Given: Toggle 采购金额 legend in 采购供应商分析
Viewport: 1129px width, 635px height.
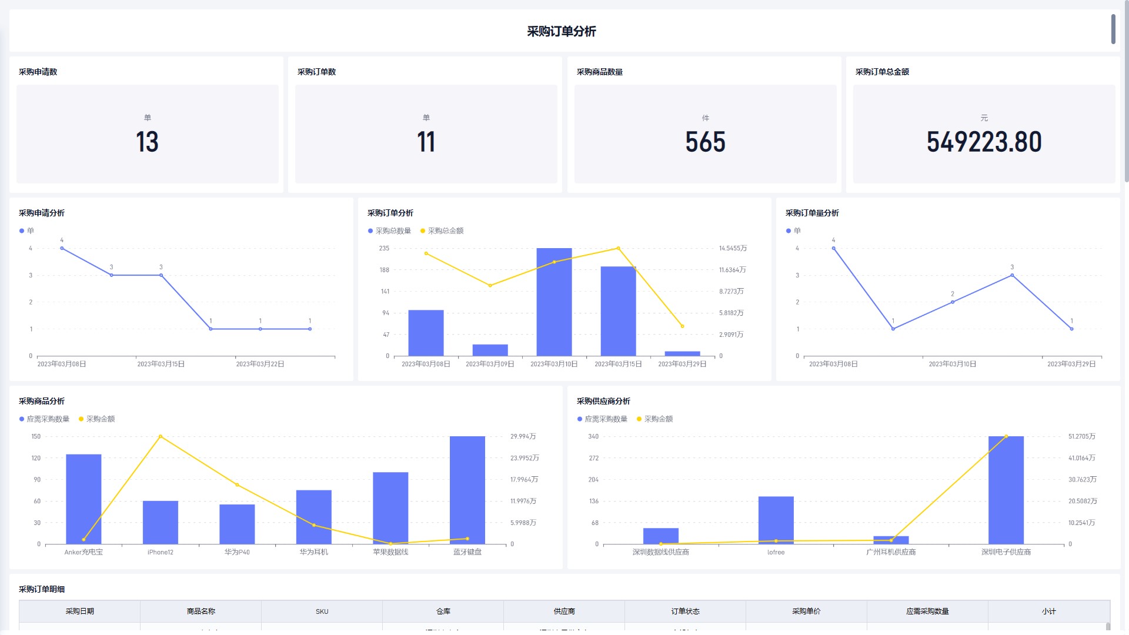Looking at the screenshot, I should click(654, 419).
